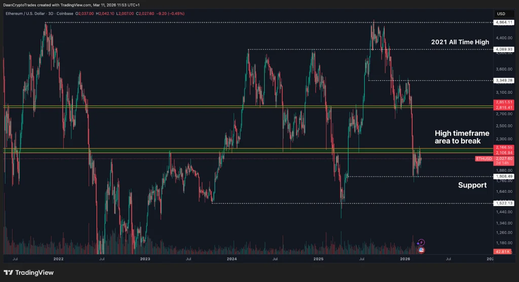
Task: Click the 3,100.00 price axis tick
Action: [504, 93]
